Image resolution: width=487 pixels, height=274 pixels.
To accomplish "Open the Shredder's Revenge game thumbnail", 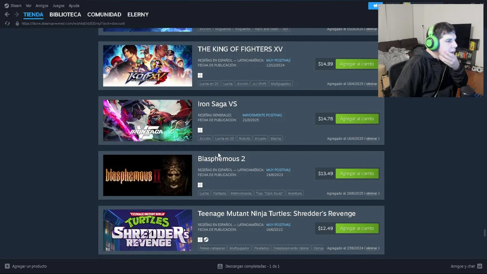I will pos(148,230).
